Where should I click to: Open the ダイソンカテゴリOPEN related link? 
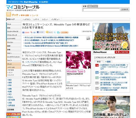point(52,37)
